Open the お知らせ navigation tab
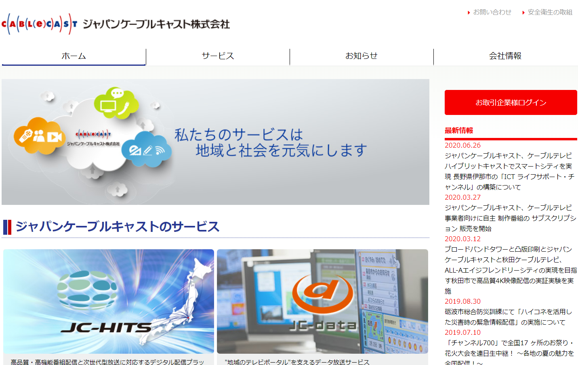 [x=362, y=56]
